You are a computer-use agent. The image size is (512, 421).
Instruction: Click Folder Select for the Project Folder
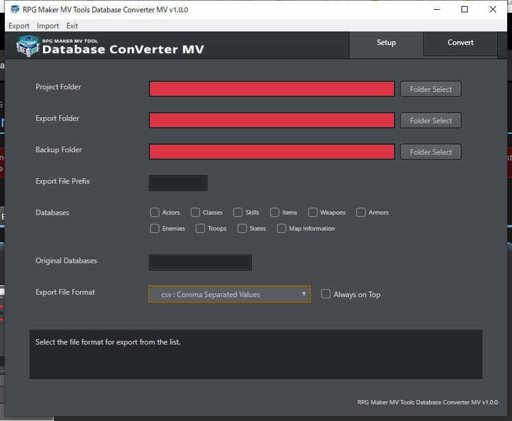(430, 88)
